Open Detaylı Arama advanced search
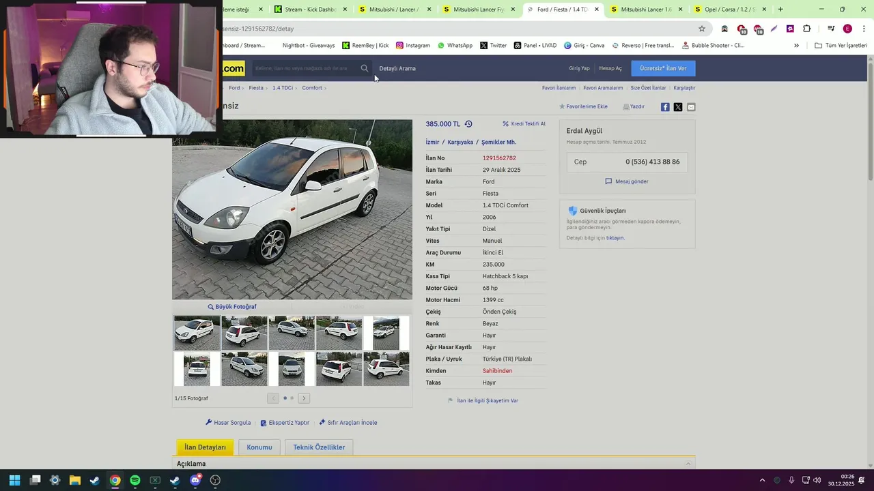Screen dimensions: 874x491 [397, 68]
